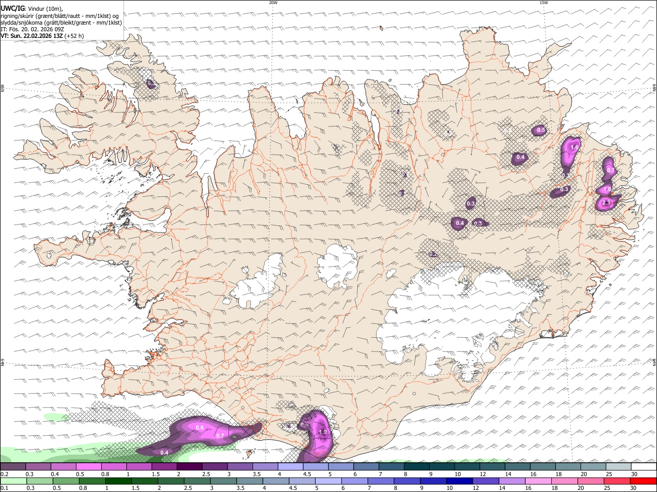Pick the periwinkle rain swatch after 5
The image size is (657, 492).
tap(328, 481)
